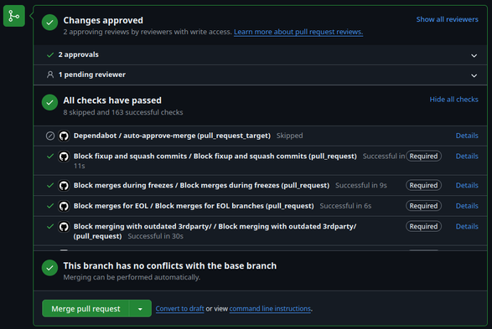Open command line instructions link

coord(270,309)
